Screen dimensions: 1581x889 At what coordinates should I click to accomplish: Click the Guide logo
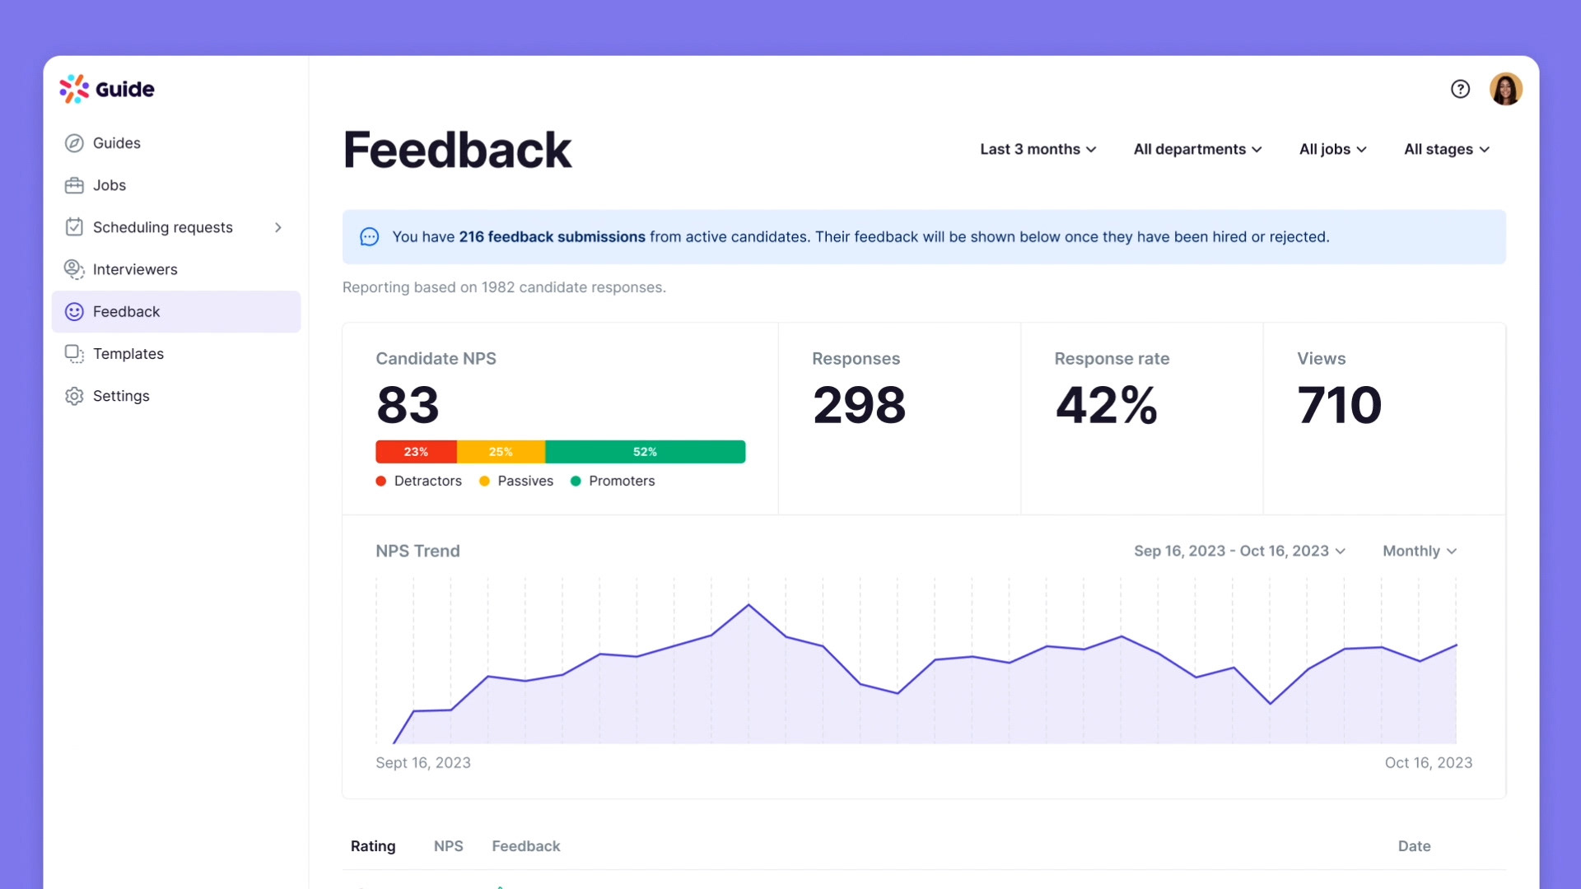(107, 89)
